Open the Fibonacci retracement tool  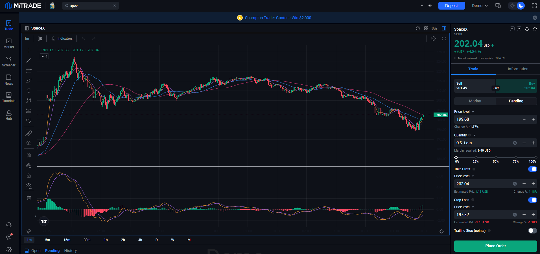click(29, 70)
